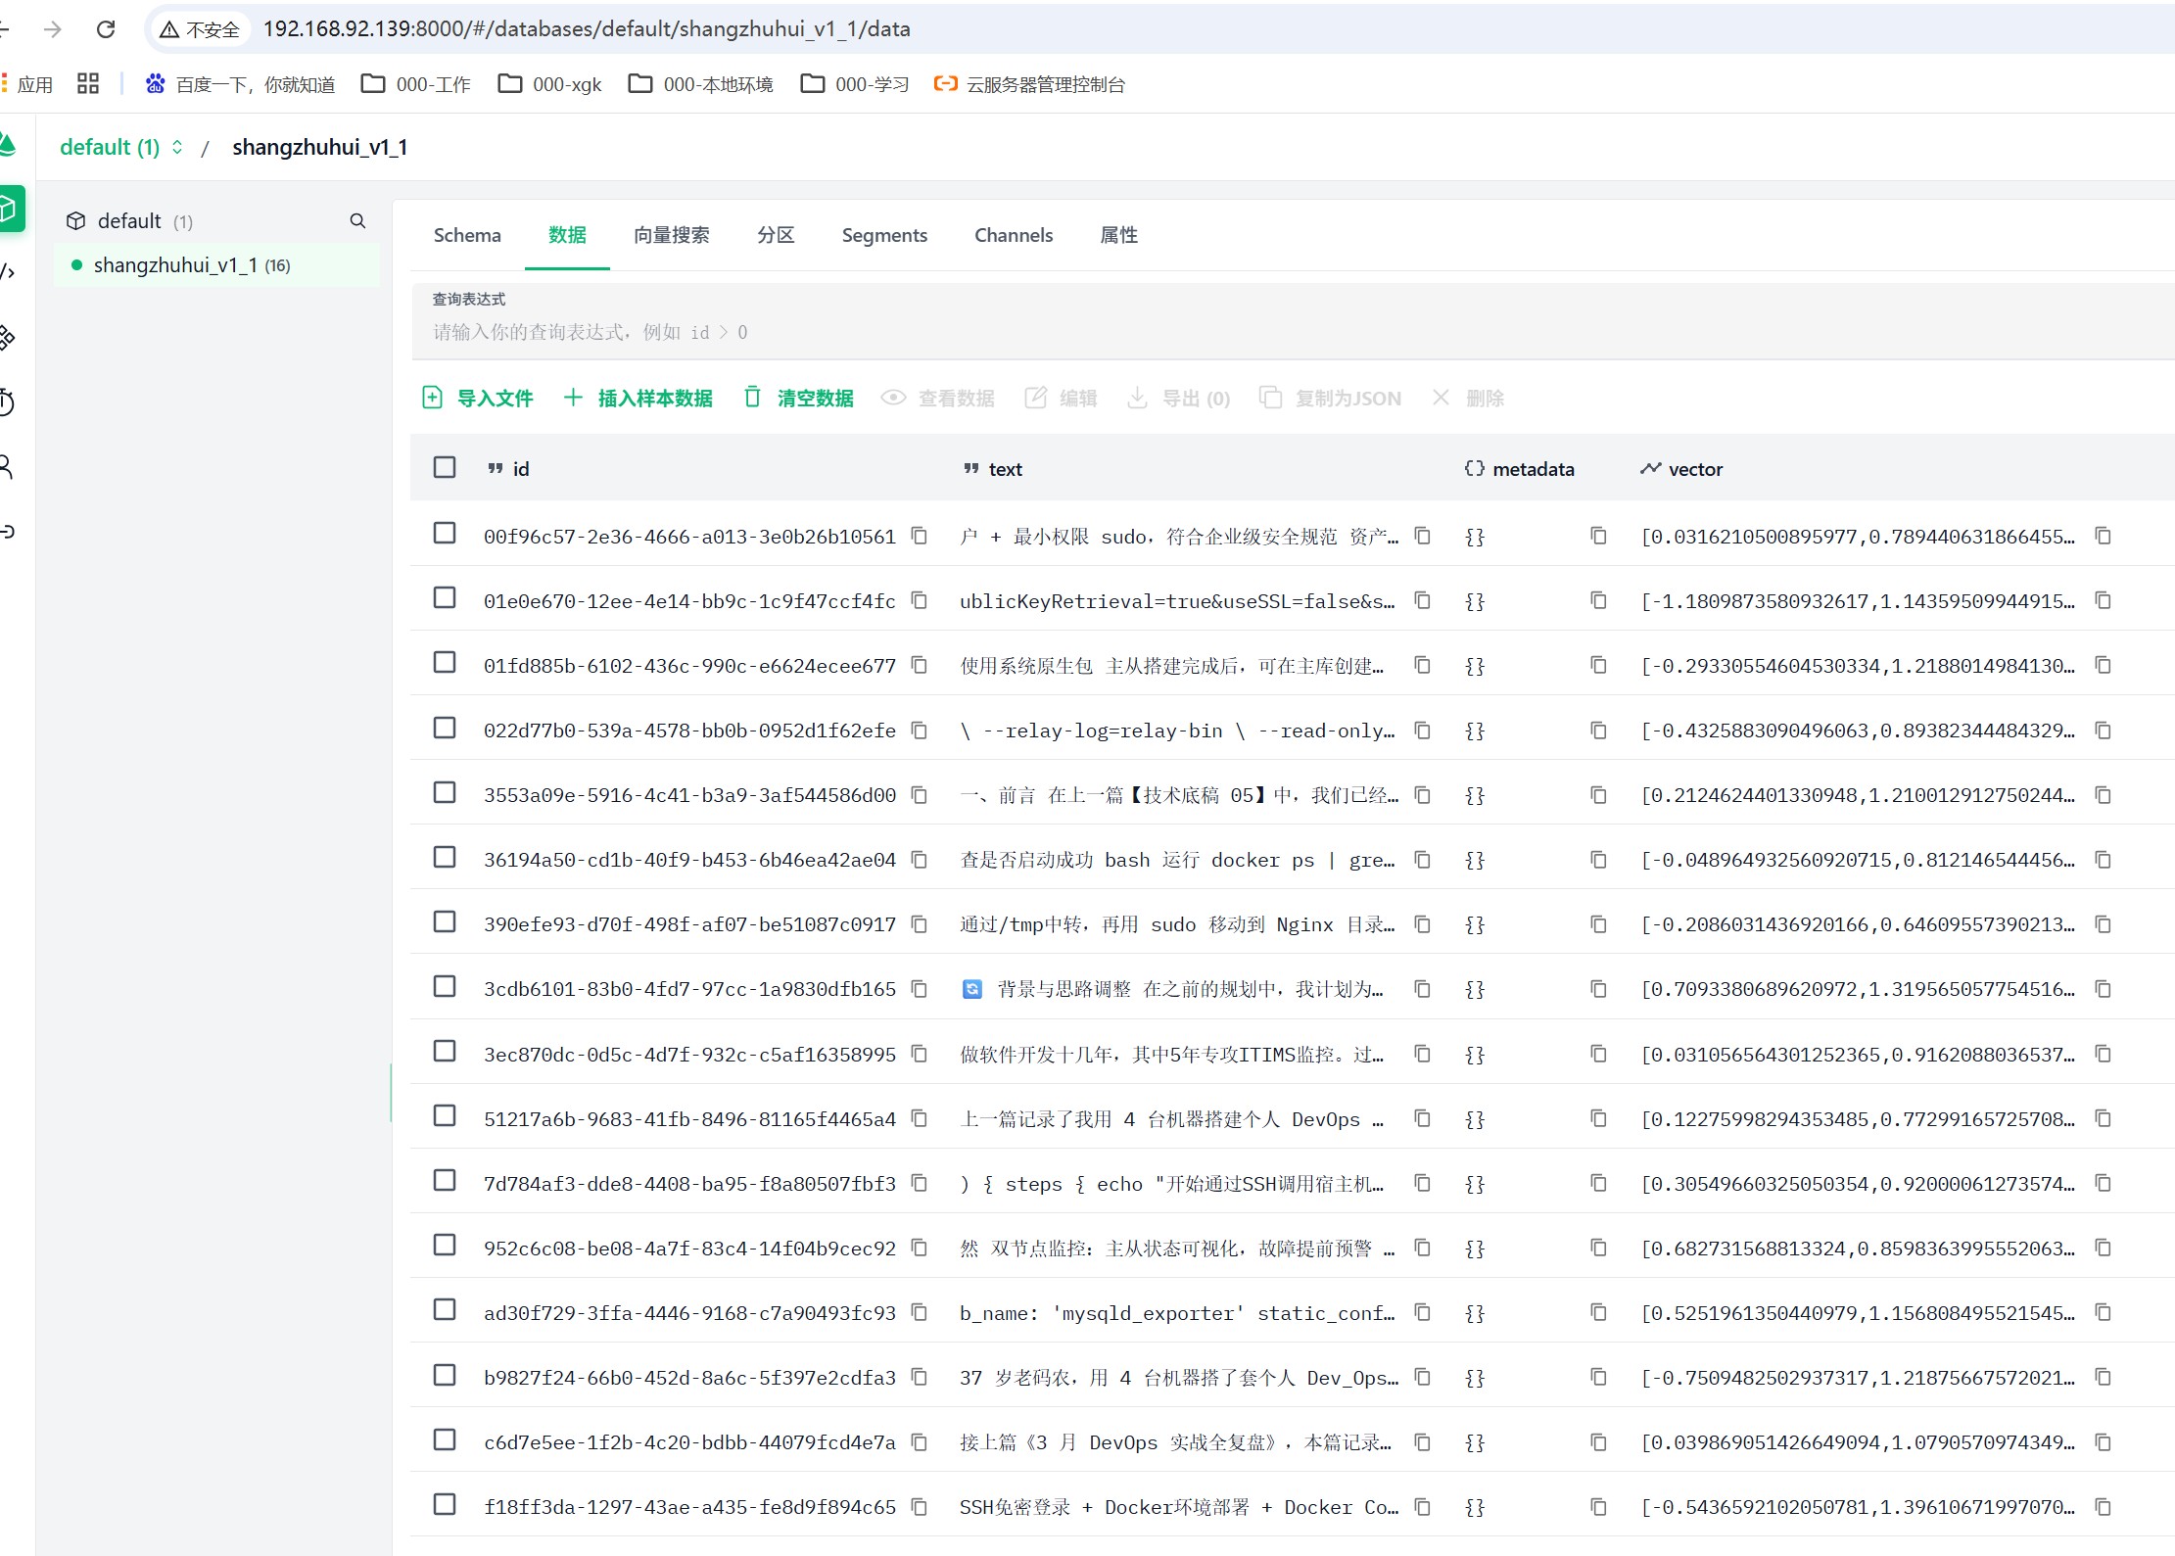Copy vector value of the 01e0e670 row
2175x1556 pixels.
2103,600
